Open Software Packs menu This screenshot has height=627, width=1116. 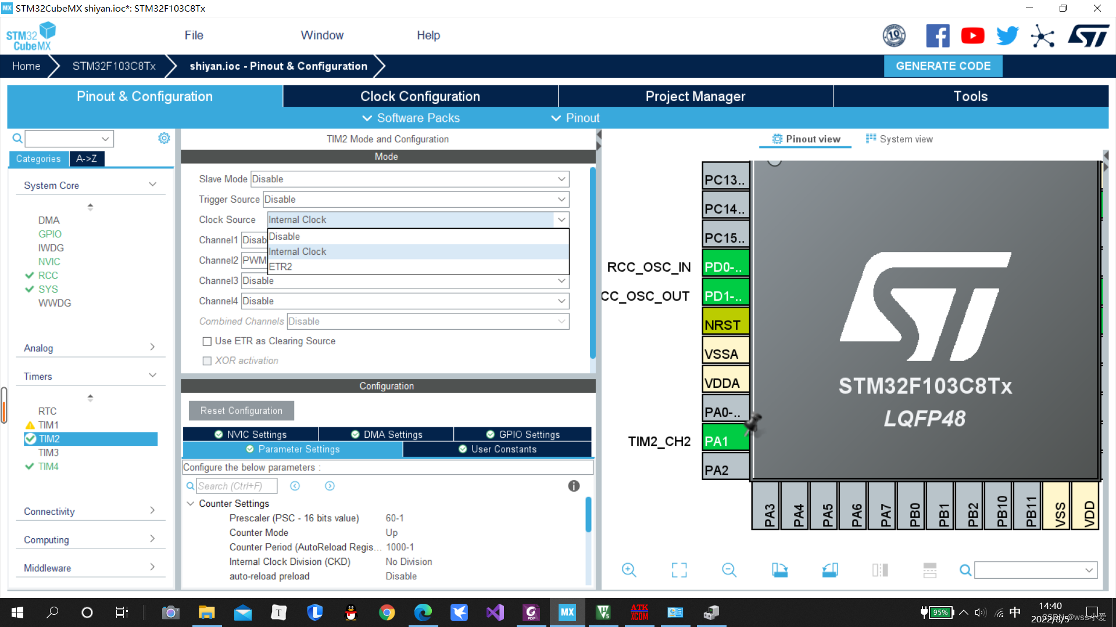coord(412,118)
